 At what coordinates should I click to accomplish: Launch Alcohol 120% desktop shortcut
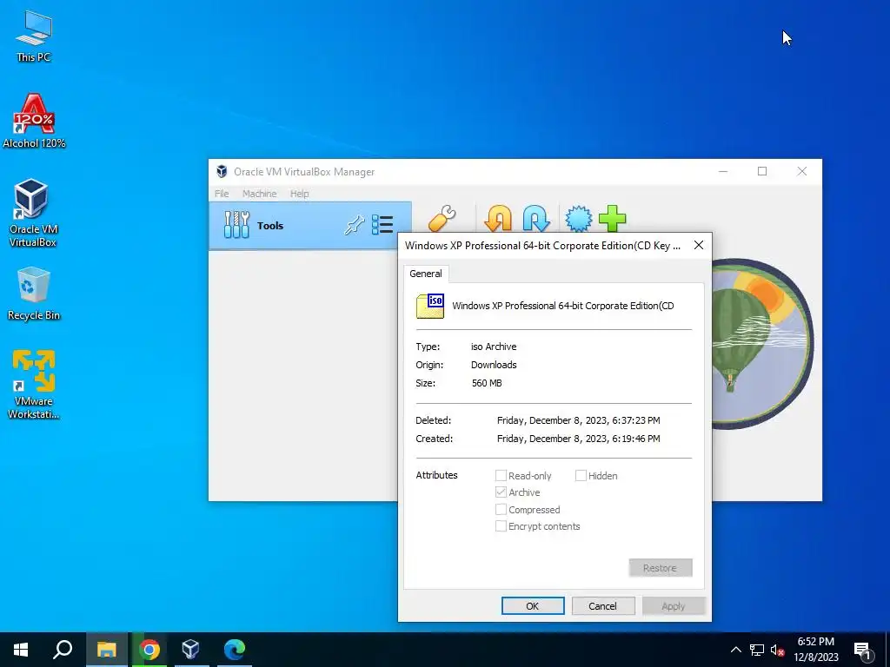coord(34,121)
